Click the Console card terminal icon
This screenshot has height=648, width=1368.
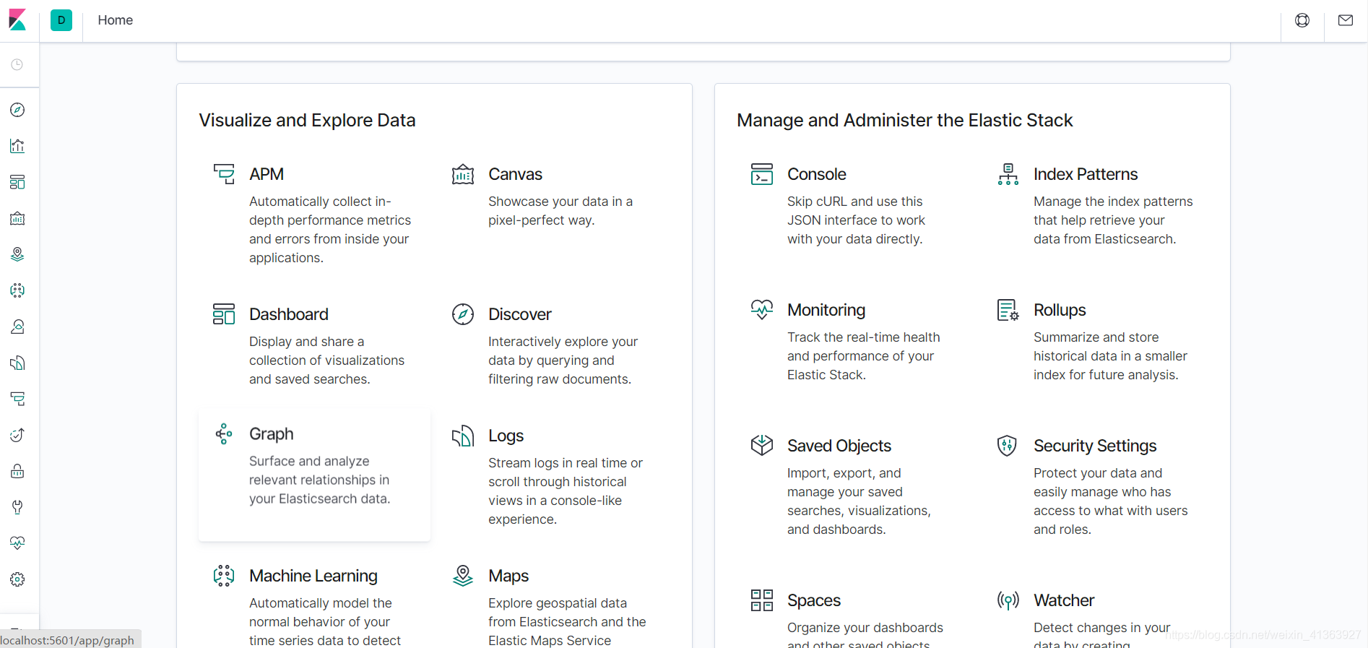[762, 174]
